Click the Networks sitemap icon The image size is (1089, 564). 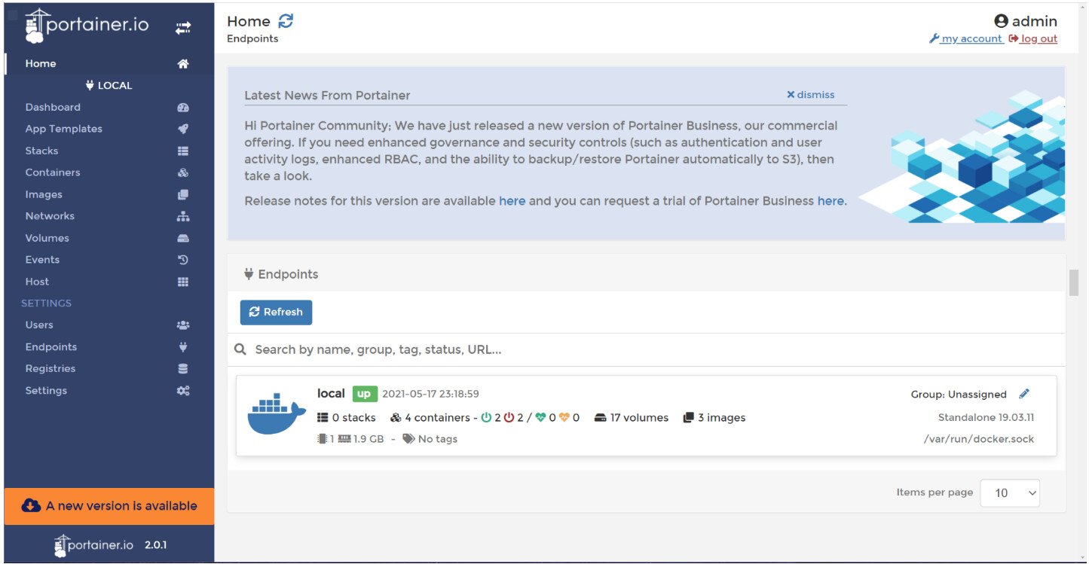tap(183, 216)
